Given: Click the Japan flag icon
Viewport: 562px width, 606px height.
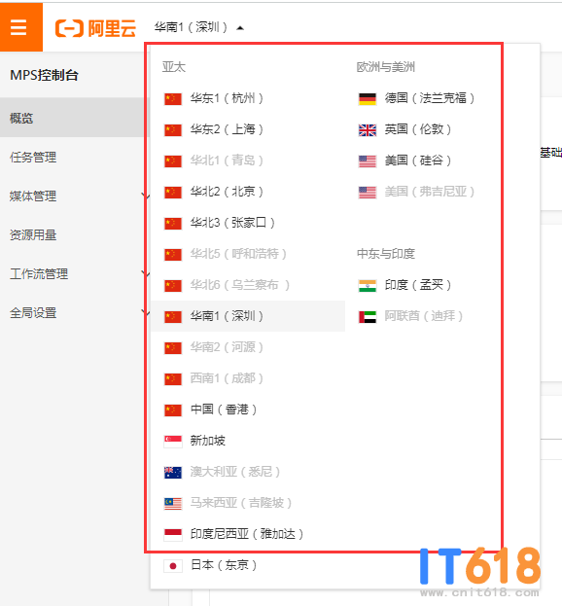Looking at the screenshot, I should coord(173,566).
